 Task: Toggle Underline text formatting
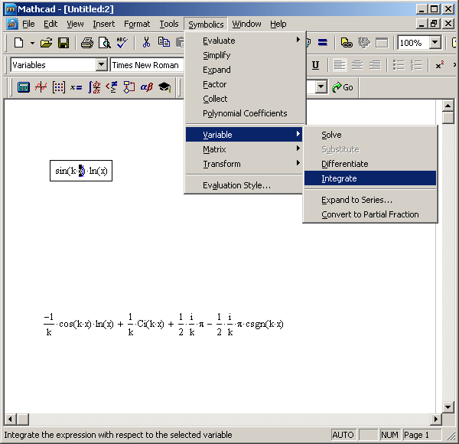(x=315, y=65)
